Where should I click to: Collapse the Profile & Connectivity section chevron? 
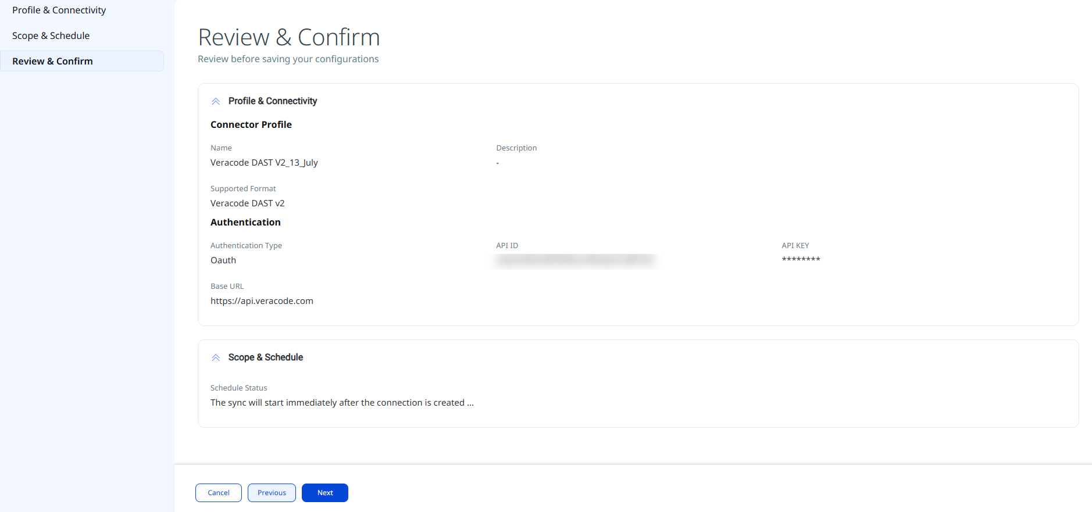tap(216, 101)
